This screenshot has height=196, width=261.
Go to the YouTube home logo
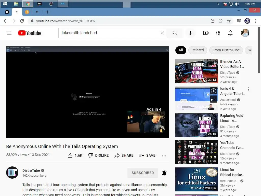(30, 33)
